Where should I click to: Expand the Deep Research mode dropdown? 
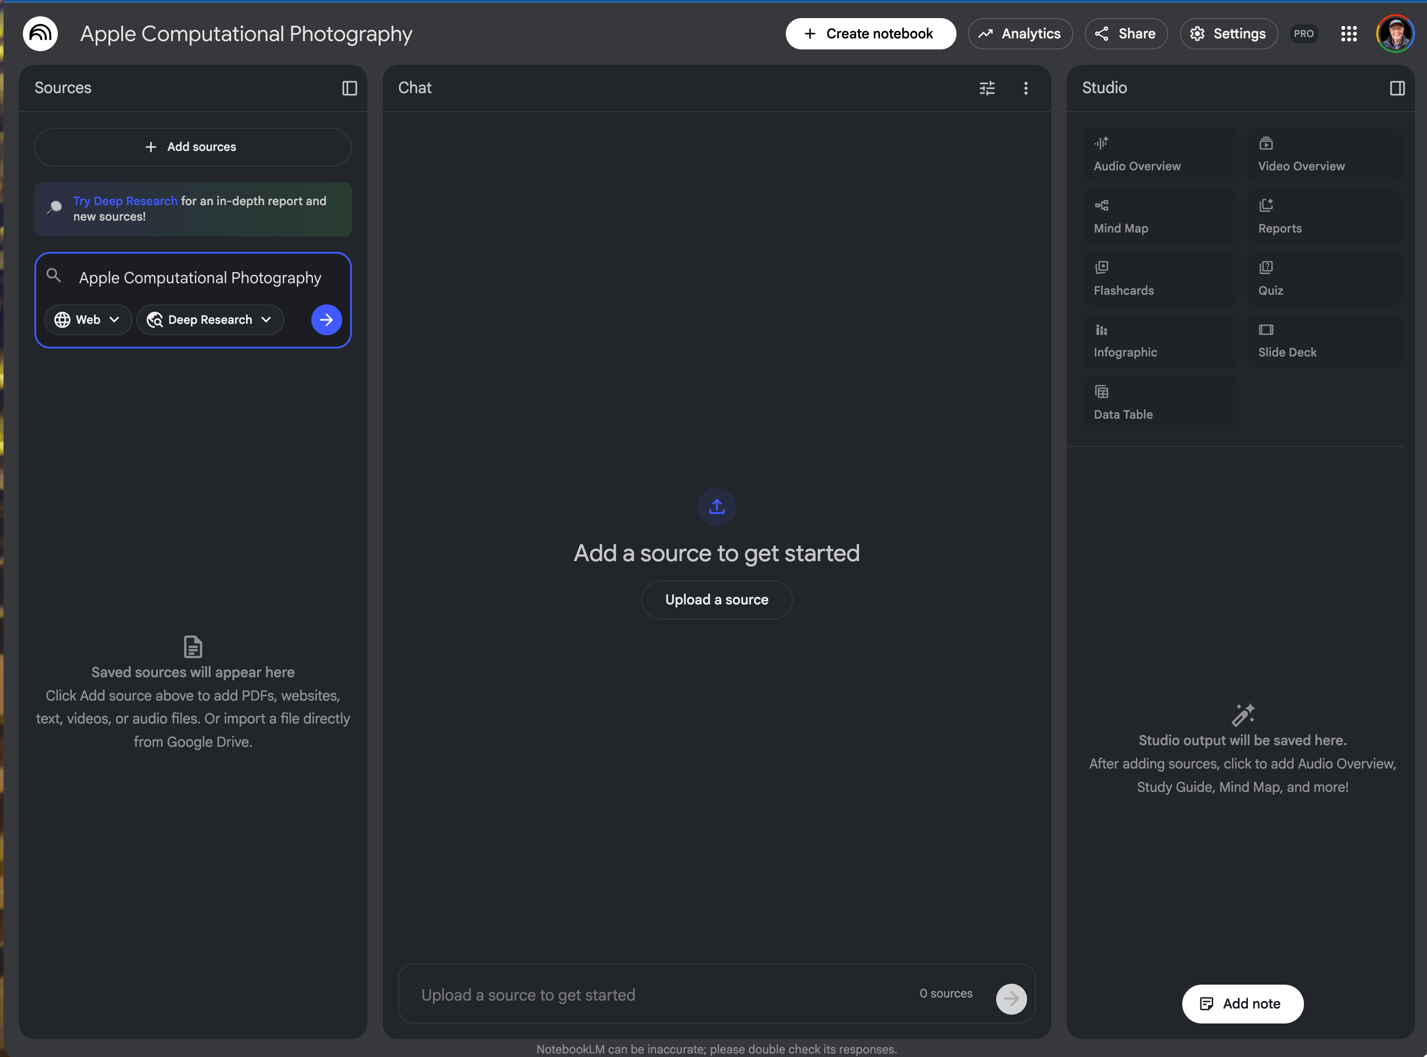pyautogui.click(x=210, y=320)
